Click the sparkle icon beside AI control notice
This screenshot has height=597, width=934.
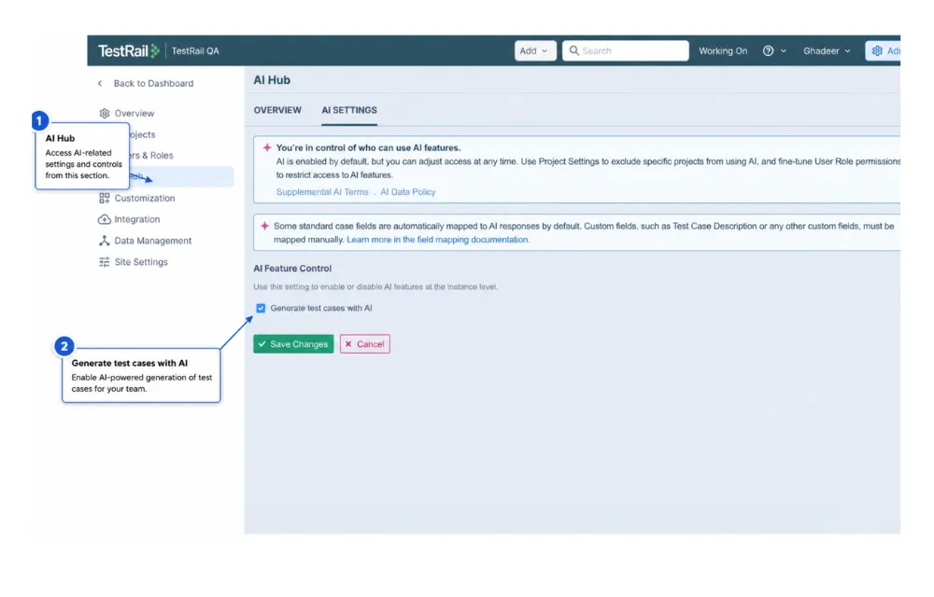point(267,147)
